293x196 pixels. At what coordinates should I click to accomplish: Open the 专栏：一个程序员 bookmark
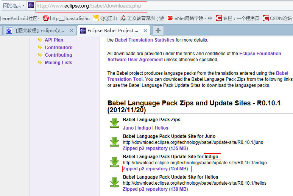tap(237, 18)
